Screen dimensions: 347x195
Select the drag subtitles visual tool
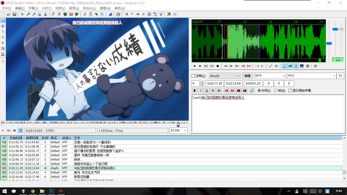click(3, 26)
